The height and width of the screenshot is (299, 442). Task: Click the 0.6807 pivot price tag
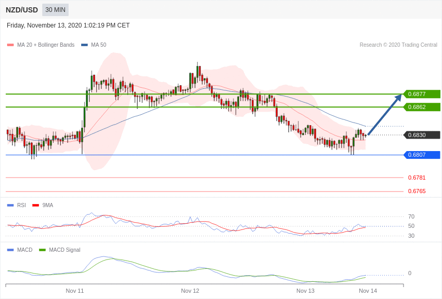pos(422,155)
